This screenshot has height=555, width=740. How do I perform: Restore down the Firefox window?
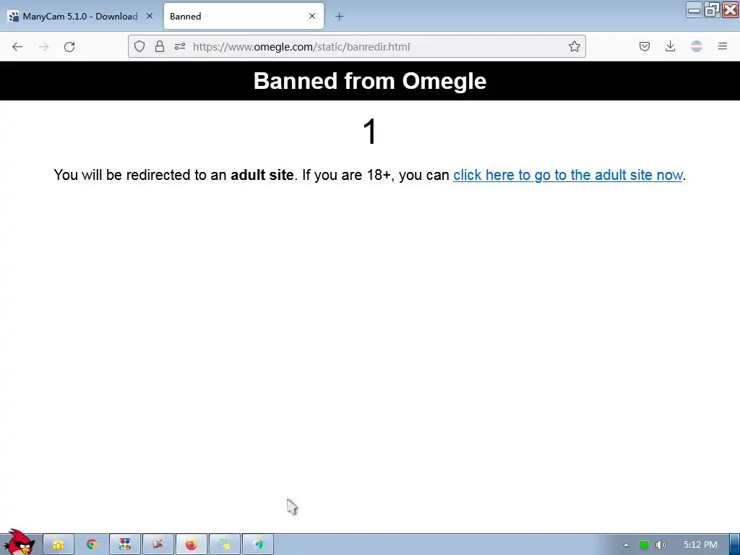[x=712, y=10]
